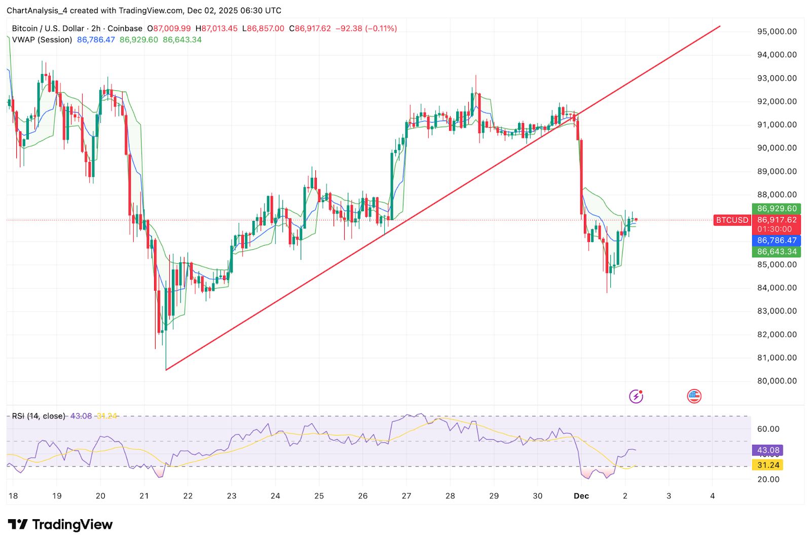Image resolution: width=811 pixels, height=544 pixels.
Task: Click the yellow 31.24 RSI average tag
Action: click(x=768, y=465)
